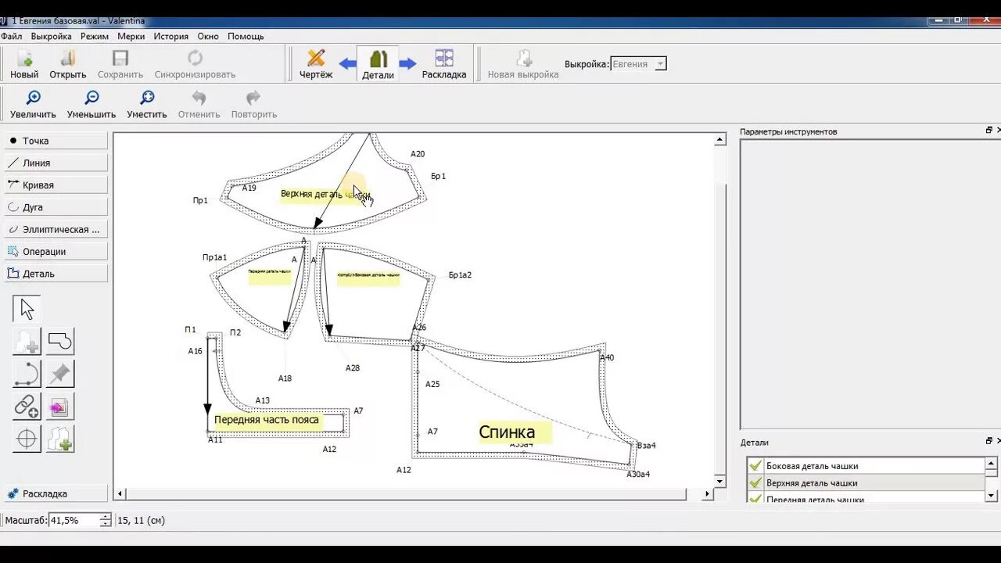Toggle checkmark for Верхняя деталь чашки

tap(755, 483)
